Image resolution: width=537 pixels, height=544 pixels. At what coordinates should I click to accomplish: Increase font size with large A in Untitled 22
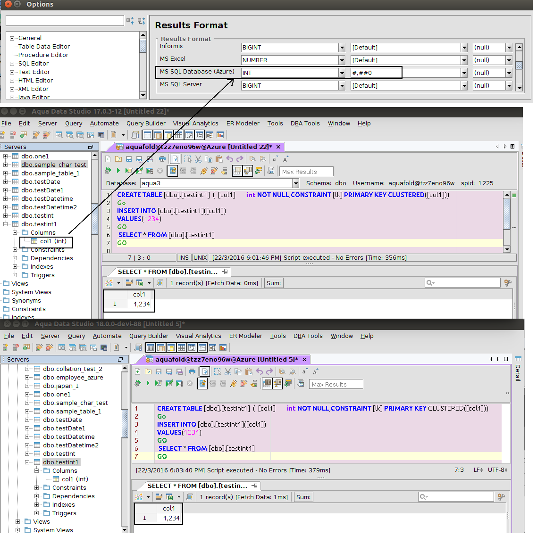[285, 159]
